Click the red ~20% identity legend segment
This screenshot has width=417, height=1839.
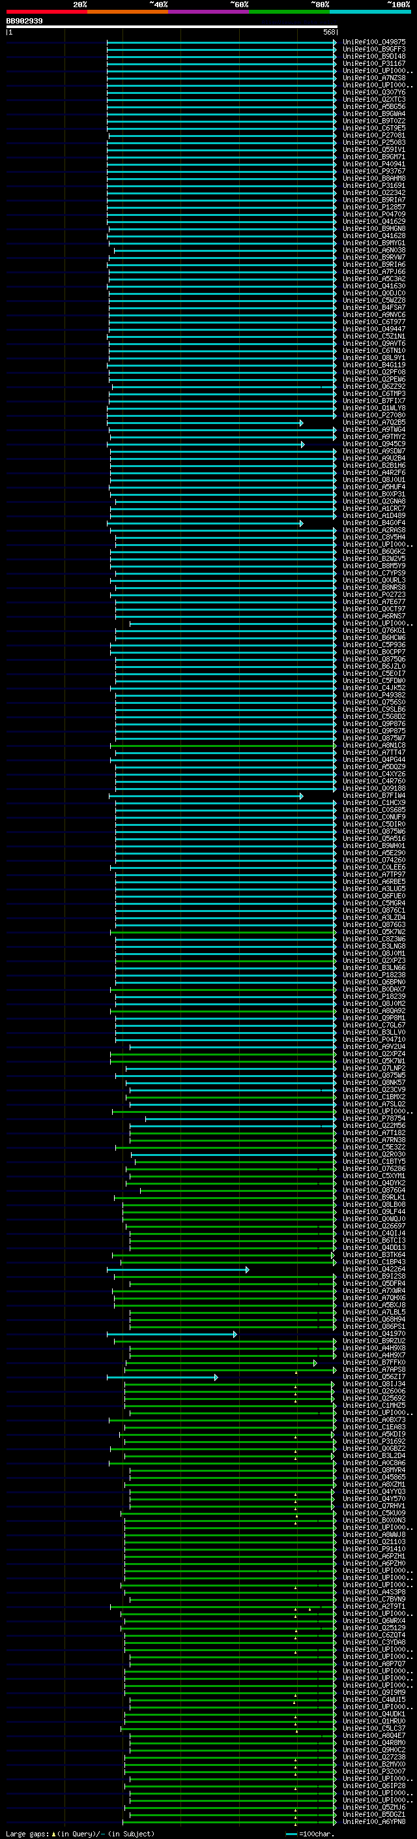[46, 12]
